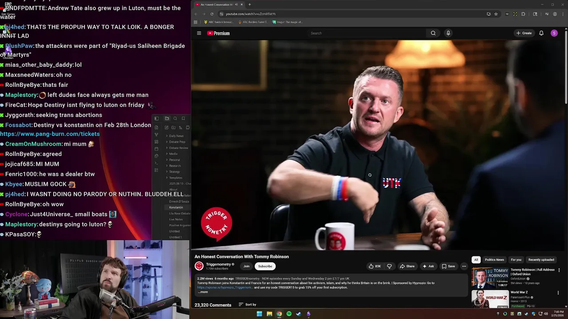The width and height of the screenshot is (568, 319).
Task: Open a new Chrome tab
Action: pos(249,4)
